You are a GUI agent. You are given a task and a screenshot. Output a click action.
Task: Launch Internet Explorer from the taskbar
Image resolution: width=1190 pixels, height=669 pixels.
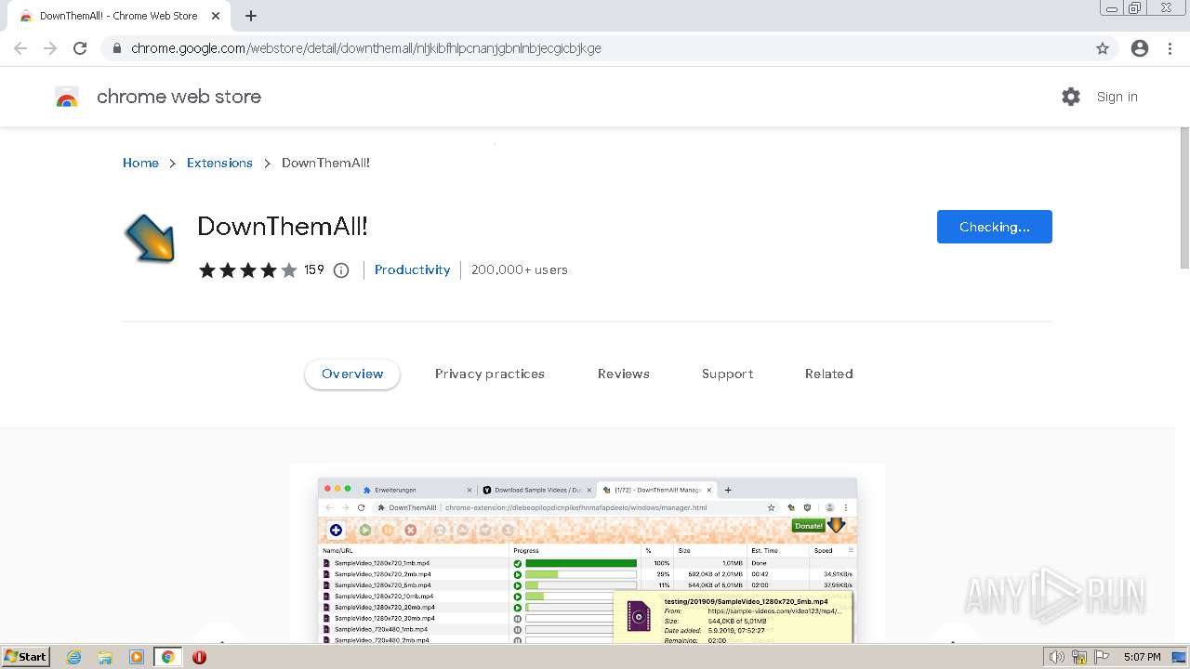tap(73, 657)
